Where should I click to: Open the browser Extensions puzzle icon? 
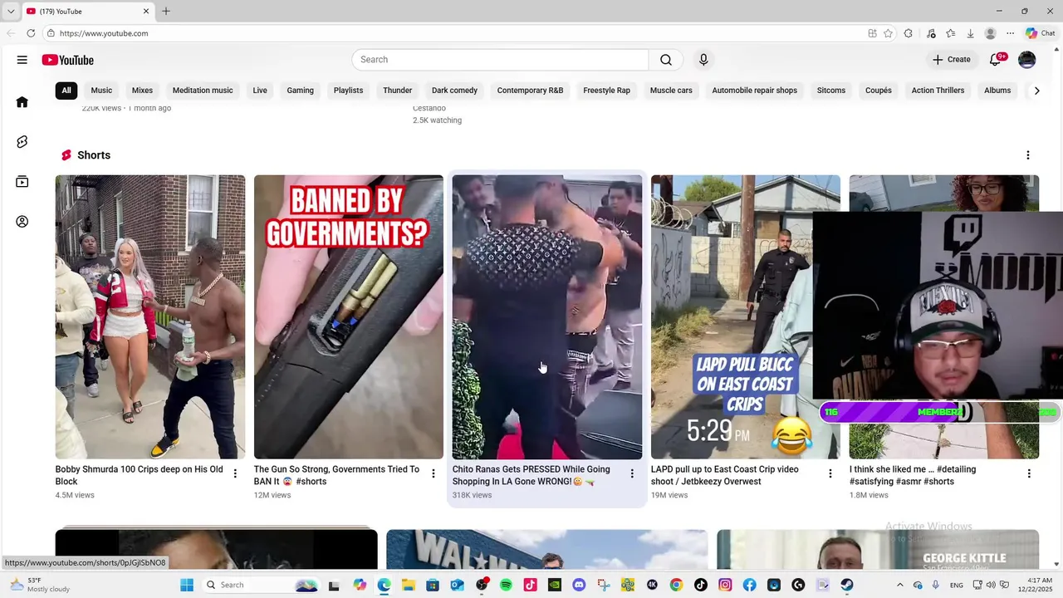pos(909,33)
